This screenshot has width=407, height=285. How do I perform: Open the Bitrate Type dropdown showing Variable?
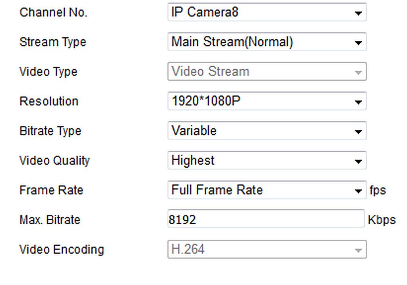coord(267,130)
